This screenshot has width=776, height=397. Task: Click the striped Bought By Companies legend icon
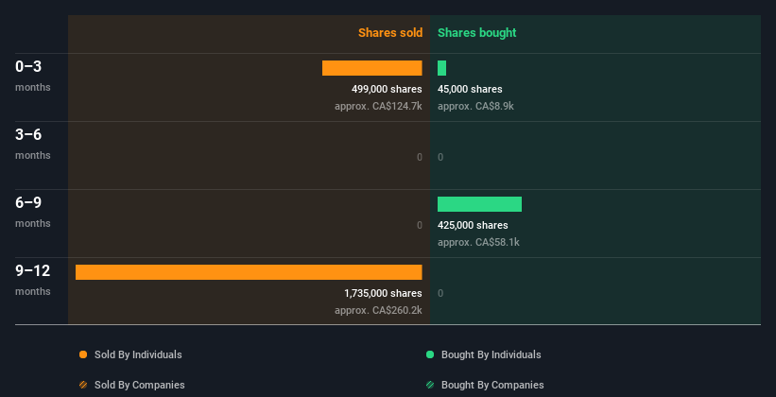(x=430, y=385)
